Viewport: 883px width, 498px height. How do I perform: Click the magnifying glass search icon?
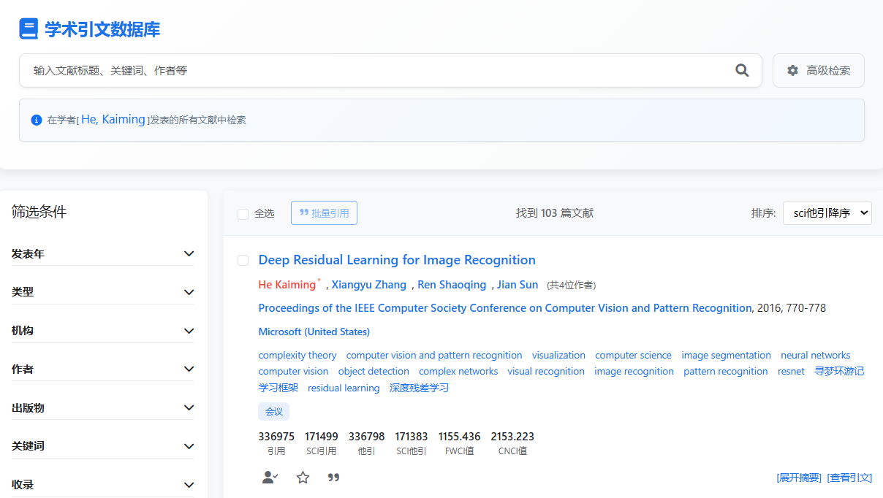click(742, 70)
